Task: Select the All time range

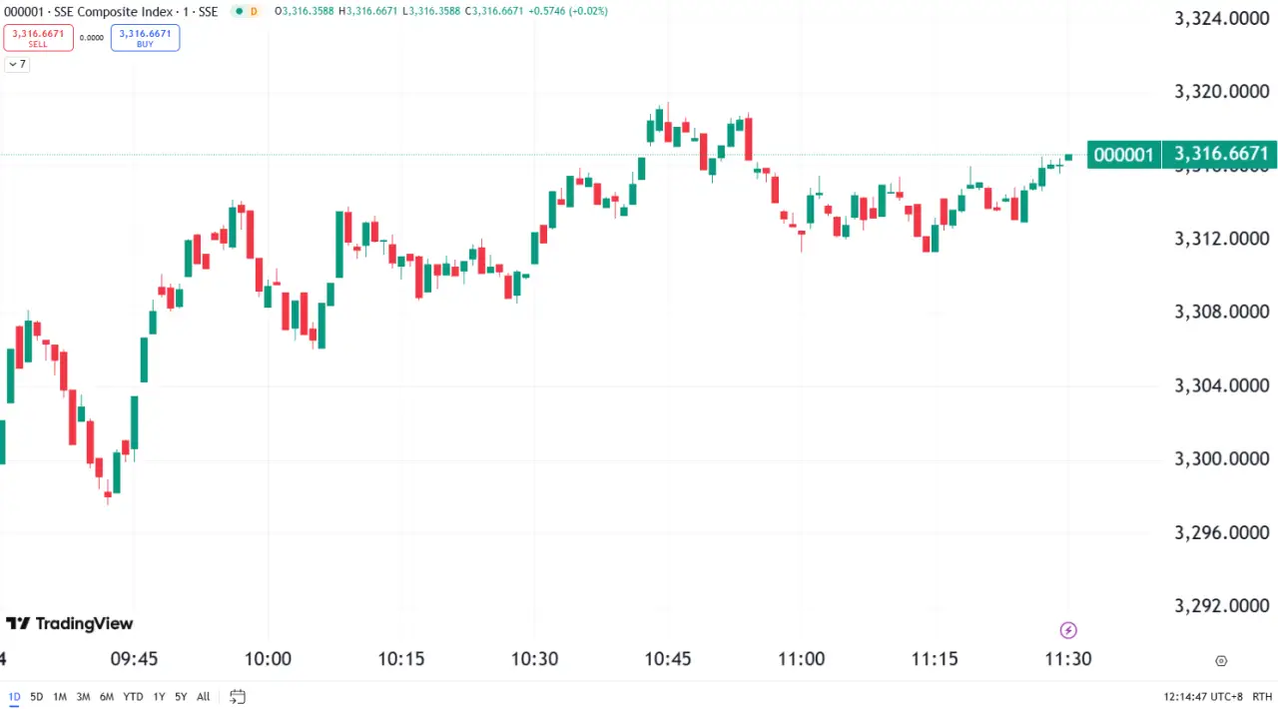Action: pos(204,696)
